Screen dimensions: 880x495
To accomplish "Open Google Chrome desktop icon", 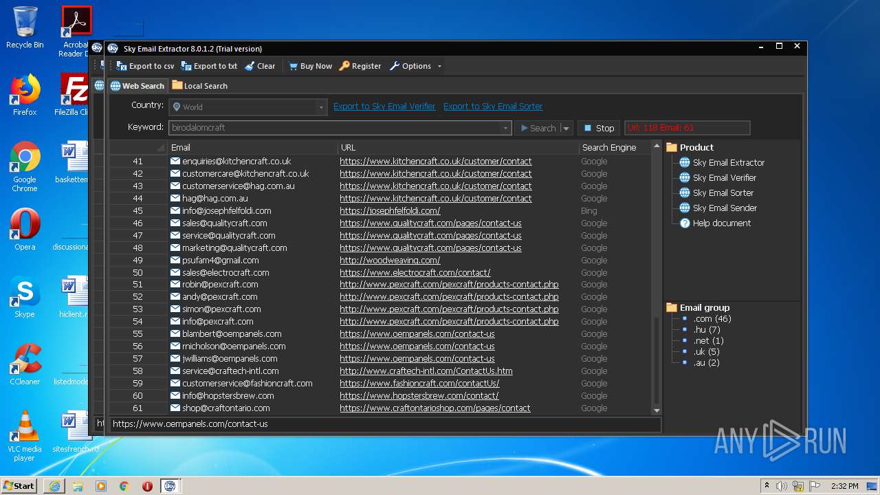I will tap(25, 167).
